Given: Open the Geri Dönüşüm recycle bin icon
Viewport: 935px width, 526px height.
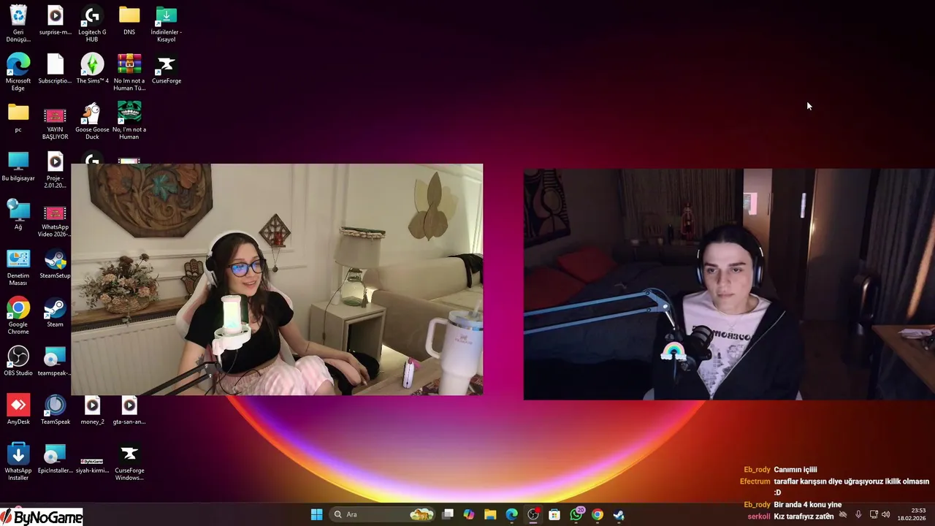Looking at the screenshot, I should point(18,23).
